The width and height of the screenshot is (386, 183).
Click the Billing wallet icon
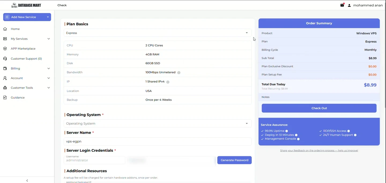click(x=5, y=68)
